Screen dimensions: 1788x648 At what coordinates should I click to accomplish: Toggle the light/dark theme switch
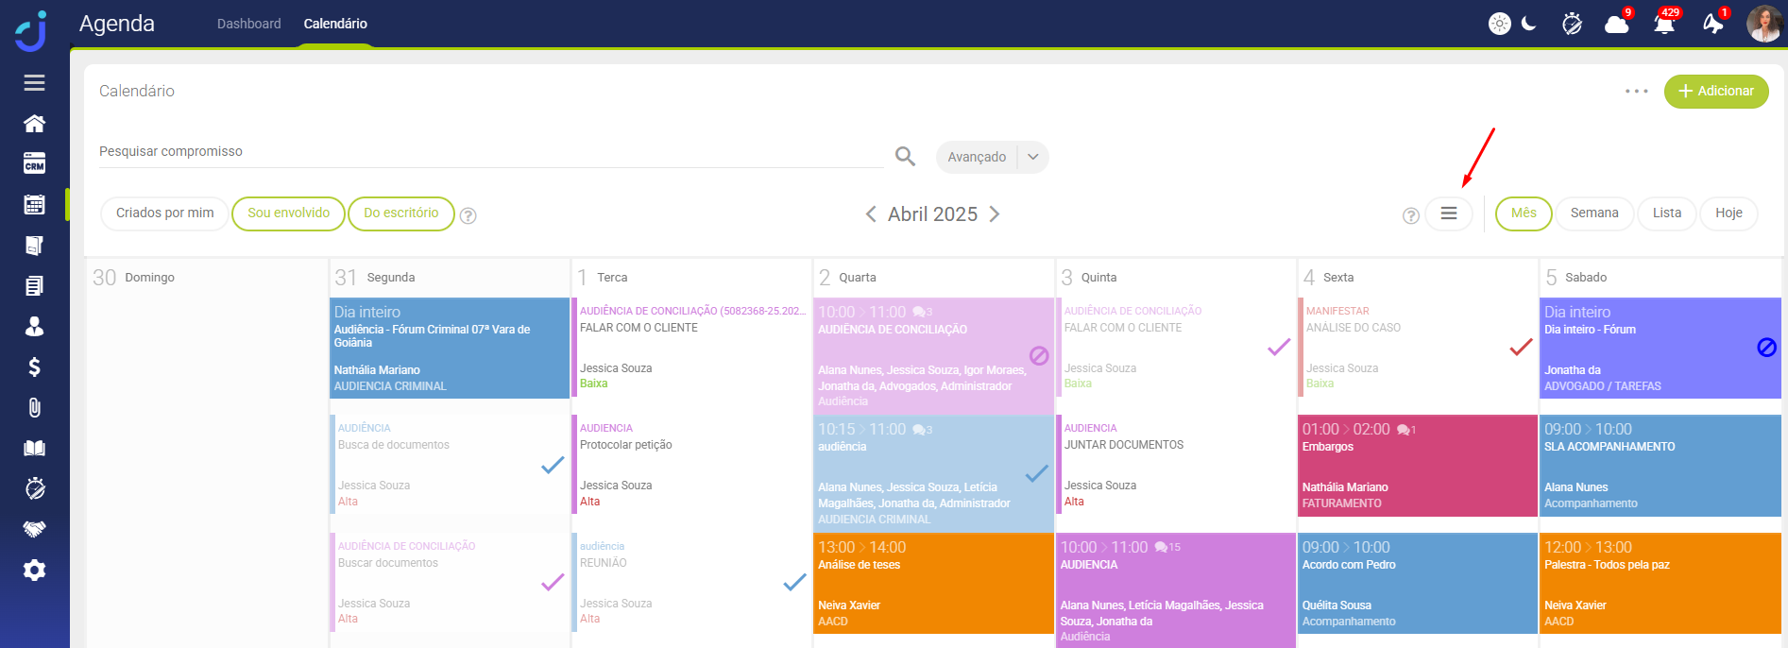click(1513, 24)
